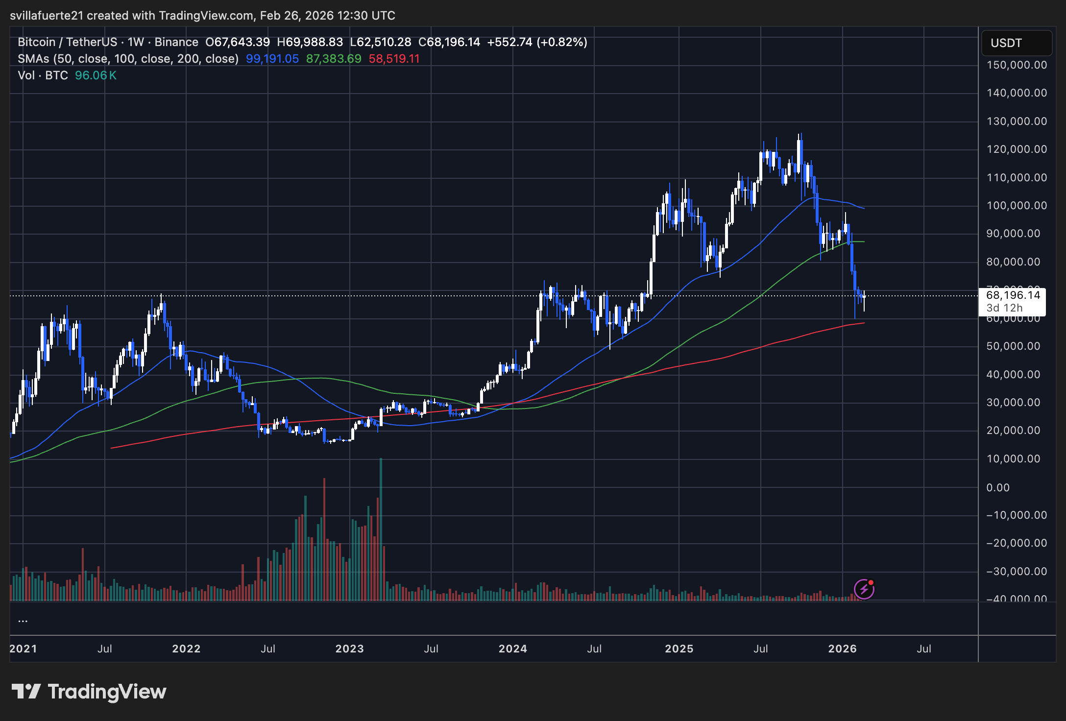Click the 96.06 K volume value
The width and height of the screenshot is (1066, 721).
pos(96,75)
